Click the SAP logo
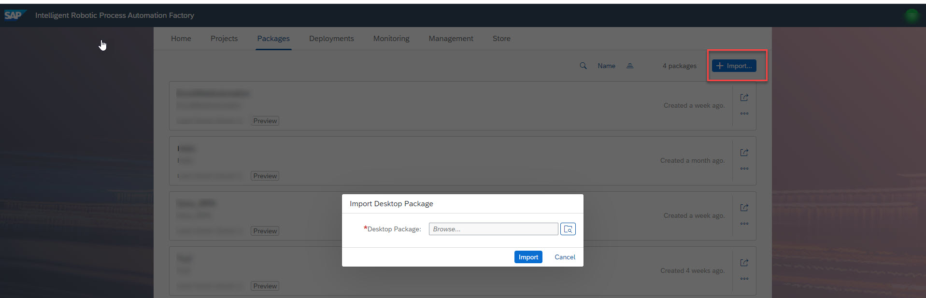926x298 pixels. point(14,15)
